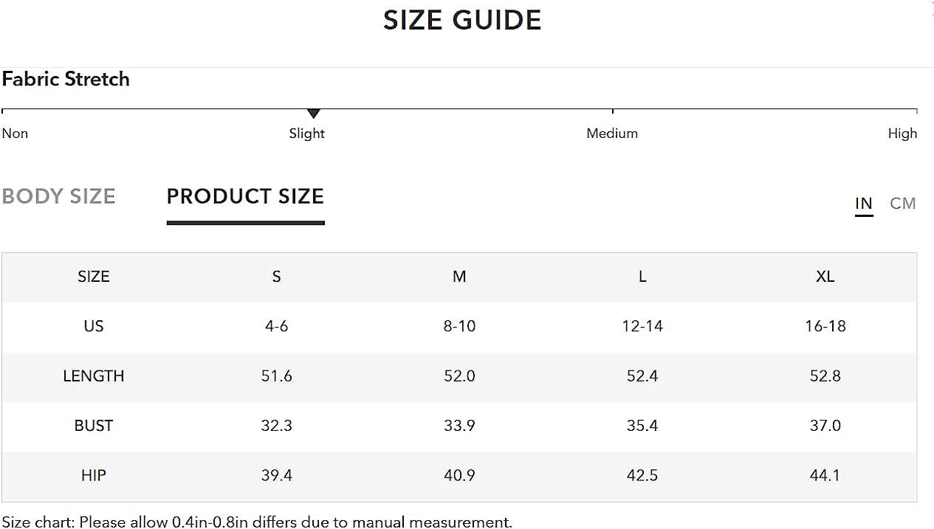Click the S size column header
The height and width of the screenshot is (529, 934).
pyautogui.click(x=276, y=277)
